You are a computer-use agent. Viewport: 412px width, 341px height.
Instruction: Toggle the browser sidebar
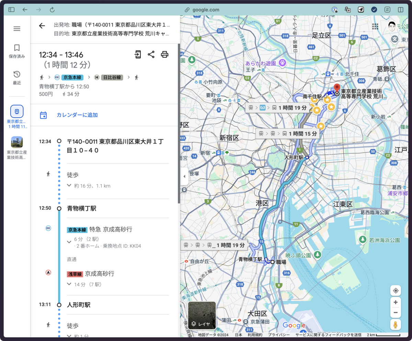pyautogui.click(x=11, y=10)
